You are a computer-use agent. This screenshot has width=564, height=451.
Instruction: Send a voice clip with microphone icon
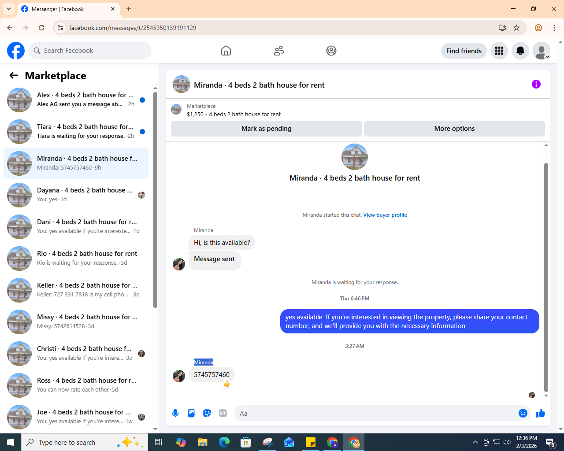click(175, 413)
